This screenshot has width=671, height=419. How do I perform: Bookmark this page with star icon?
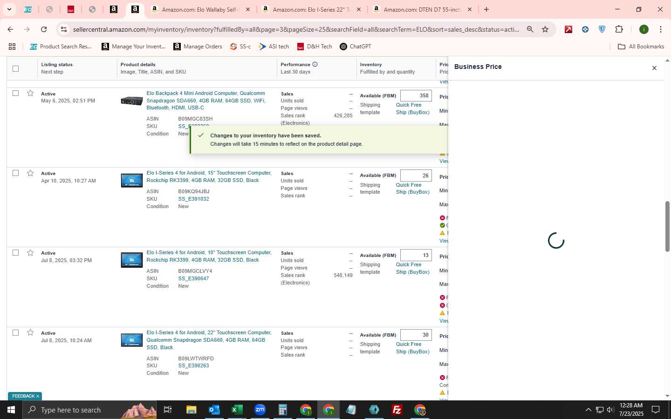point(545,29)
